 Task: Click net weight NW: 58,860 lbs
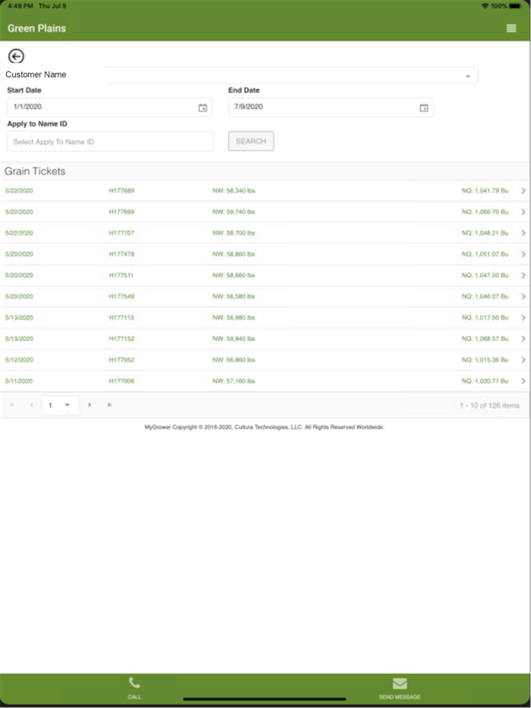(x=234, y=254)
